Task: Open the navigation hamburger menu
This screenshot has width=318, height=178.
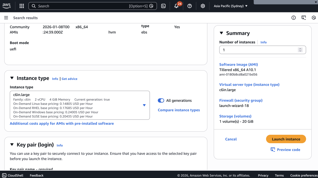Action: point(6,18)
